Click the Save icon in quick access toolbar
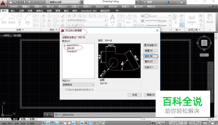218x125 pixels. click(x=20, y=2)
